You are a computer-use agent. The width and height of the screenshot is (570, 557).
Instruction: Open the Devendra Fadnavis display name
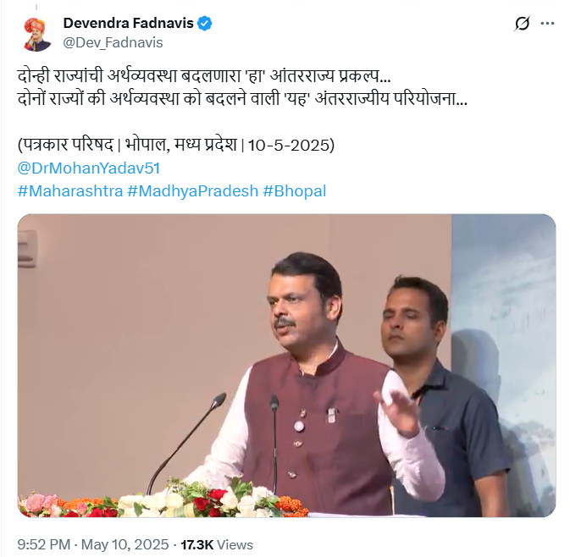pyautogui.click(x=129, y=23)
